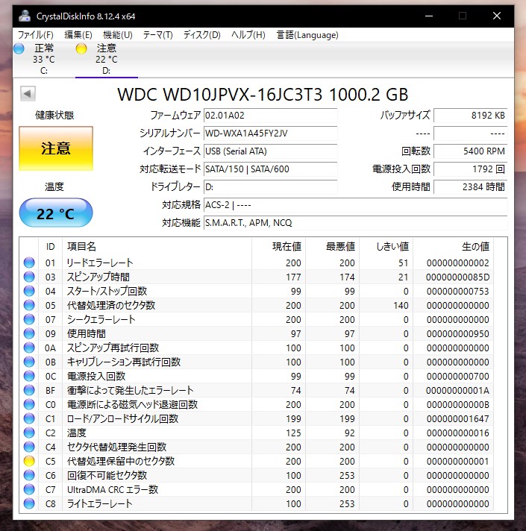526x531 pixels.
Task: Click the 22 °C temperature button
Action: 56,213
